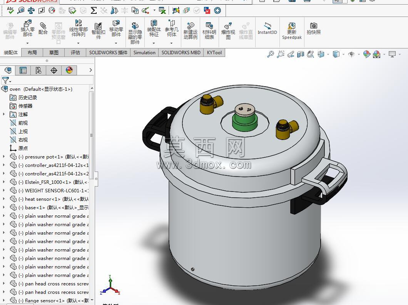Switch to the SOLIDWORKS MBD tab
Screen dimensions: 408x305
pyautogui.click(x=181, y=53)
